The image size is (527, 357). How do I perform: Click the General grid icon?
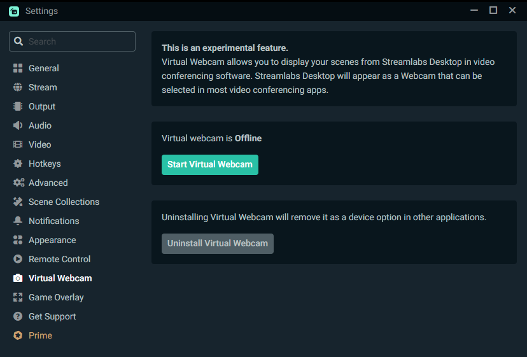(18, 68)
